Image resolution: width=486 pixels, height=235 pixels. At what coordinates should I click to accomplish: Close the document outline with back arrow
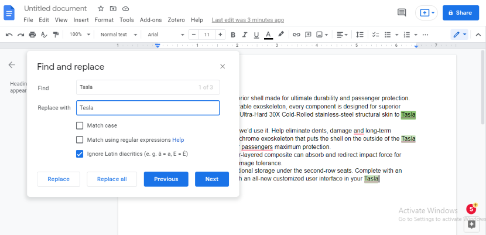click(12, 65)
